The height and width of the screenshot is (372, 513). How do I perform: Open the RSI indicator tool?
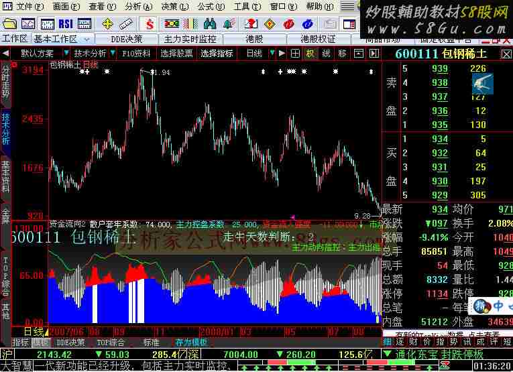[66, 24]
